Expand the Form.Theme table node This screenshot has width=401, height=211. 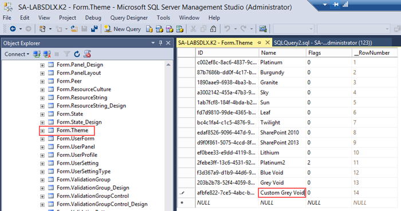[42, 131]
